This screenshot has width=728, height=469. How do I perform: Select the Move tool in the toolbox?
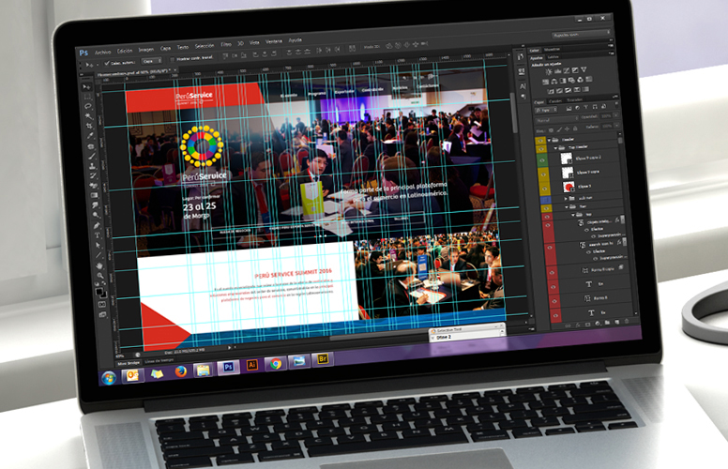(x=86, y=87)
